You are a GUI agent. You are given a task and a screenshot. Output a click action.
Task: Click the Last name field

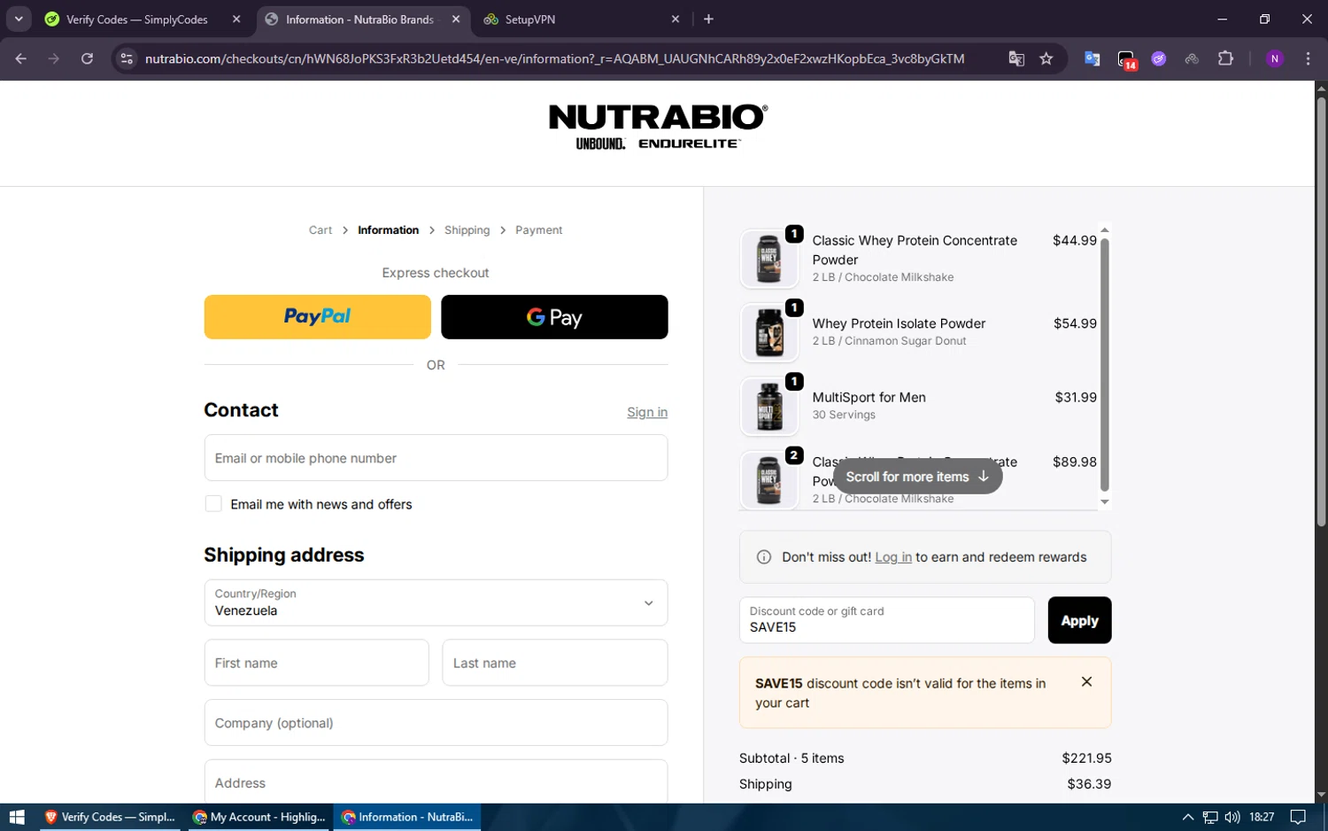554,663
